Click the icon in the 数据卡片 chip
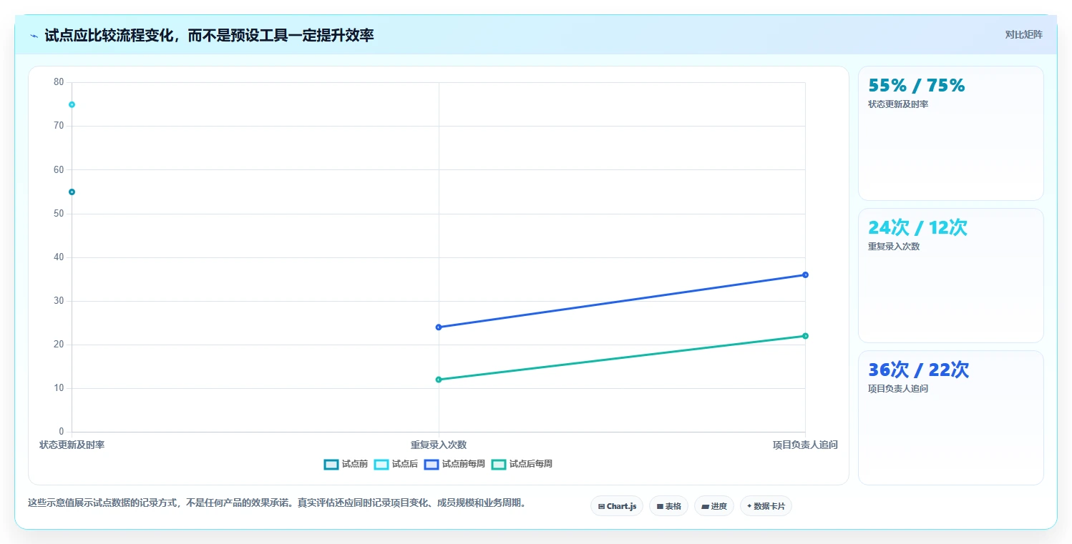 [749, 506]
